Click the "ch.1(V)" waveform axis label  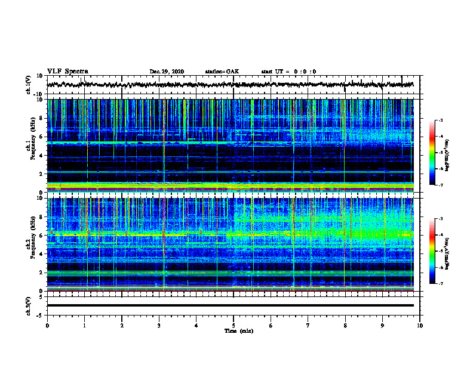pos(29,85)
